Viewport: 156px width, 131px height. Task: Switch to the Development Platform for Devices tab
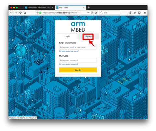tap(39, 7)
